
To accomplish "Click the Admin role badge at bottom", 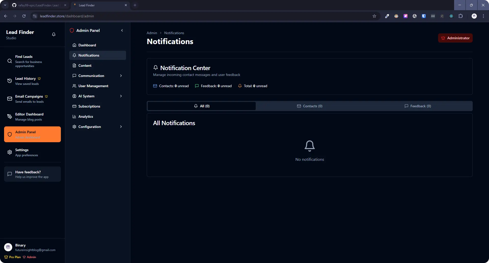I will [29, 257].
